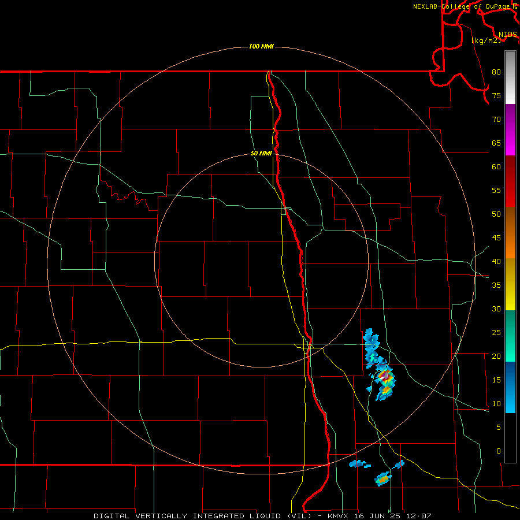Click the '50 NMI' range ring label

(x=261, y=153)
